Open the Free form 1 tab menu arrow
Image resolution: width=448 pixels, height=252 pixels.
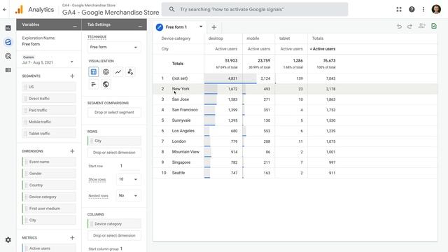coord(201,27)
